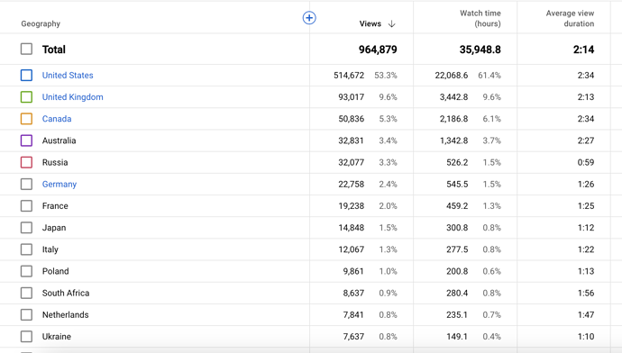Open the United States link
The height and width of the screenshot is (353, 622).
coord(68,76)
